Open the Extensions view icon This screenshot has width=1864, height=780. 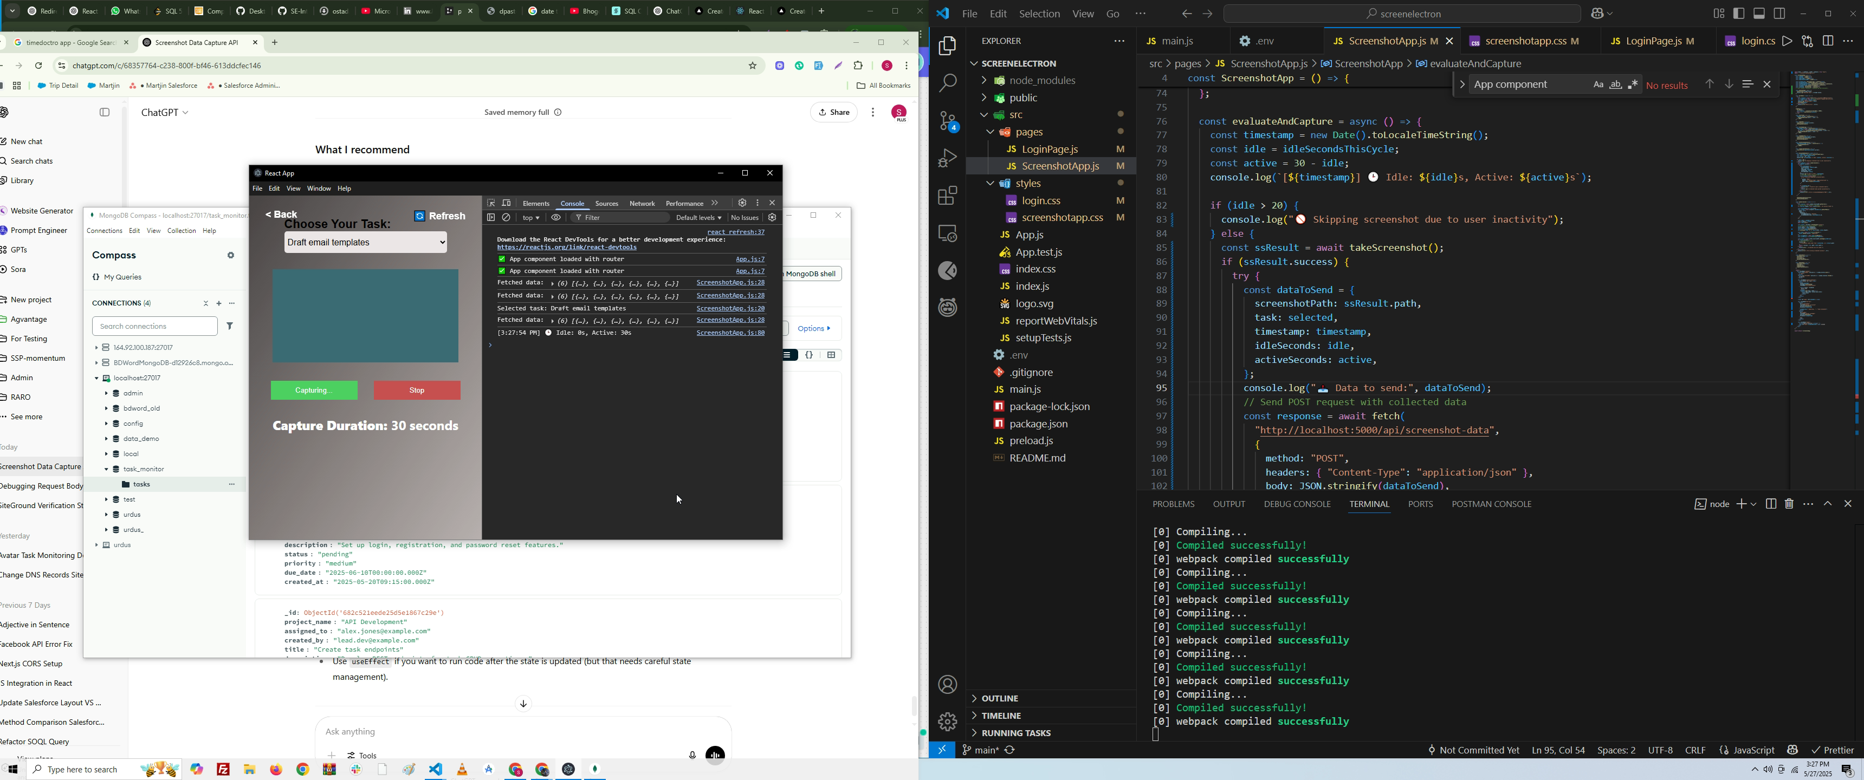click(948, 196)
